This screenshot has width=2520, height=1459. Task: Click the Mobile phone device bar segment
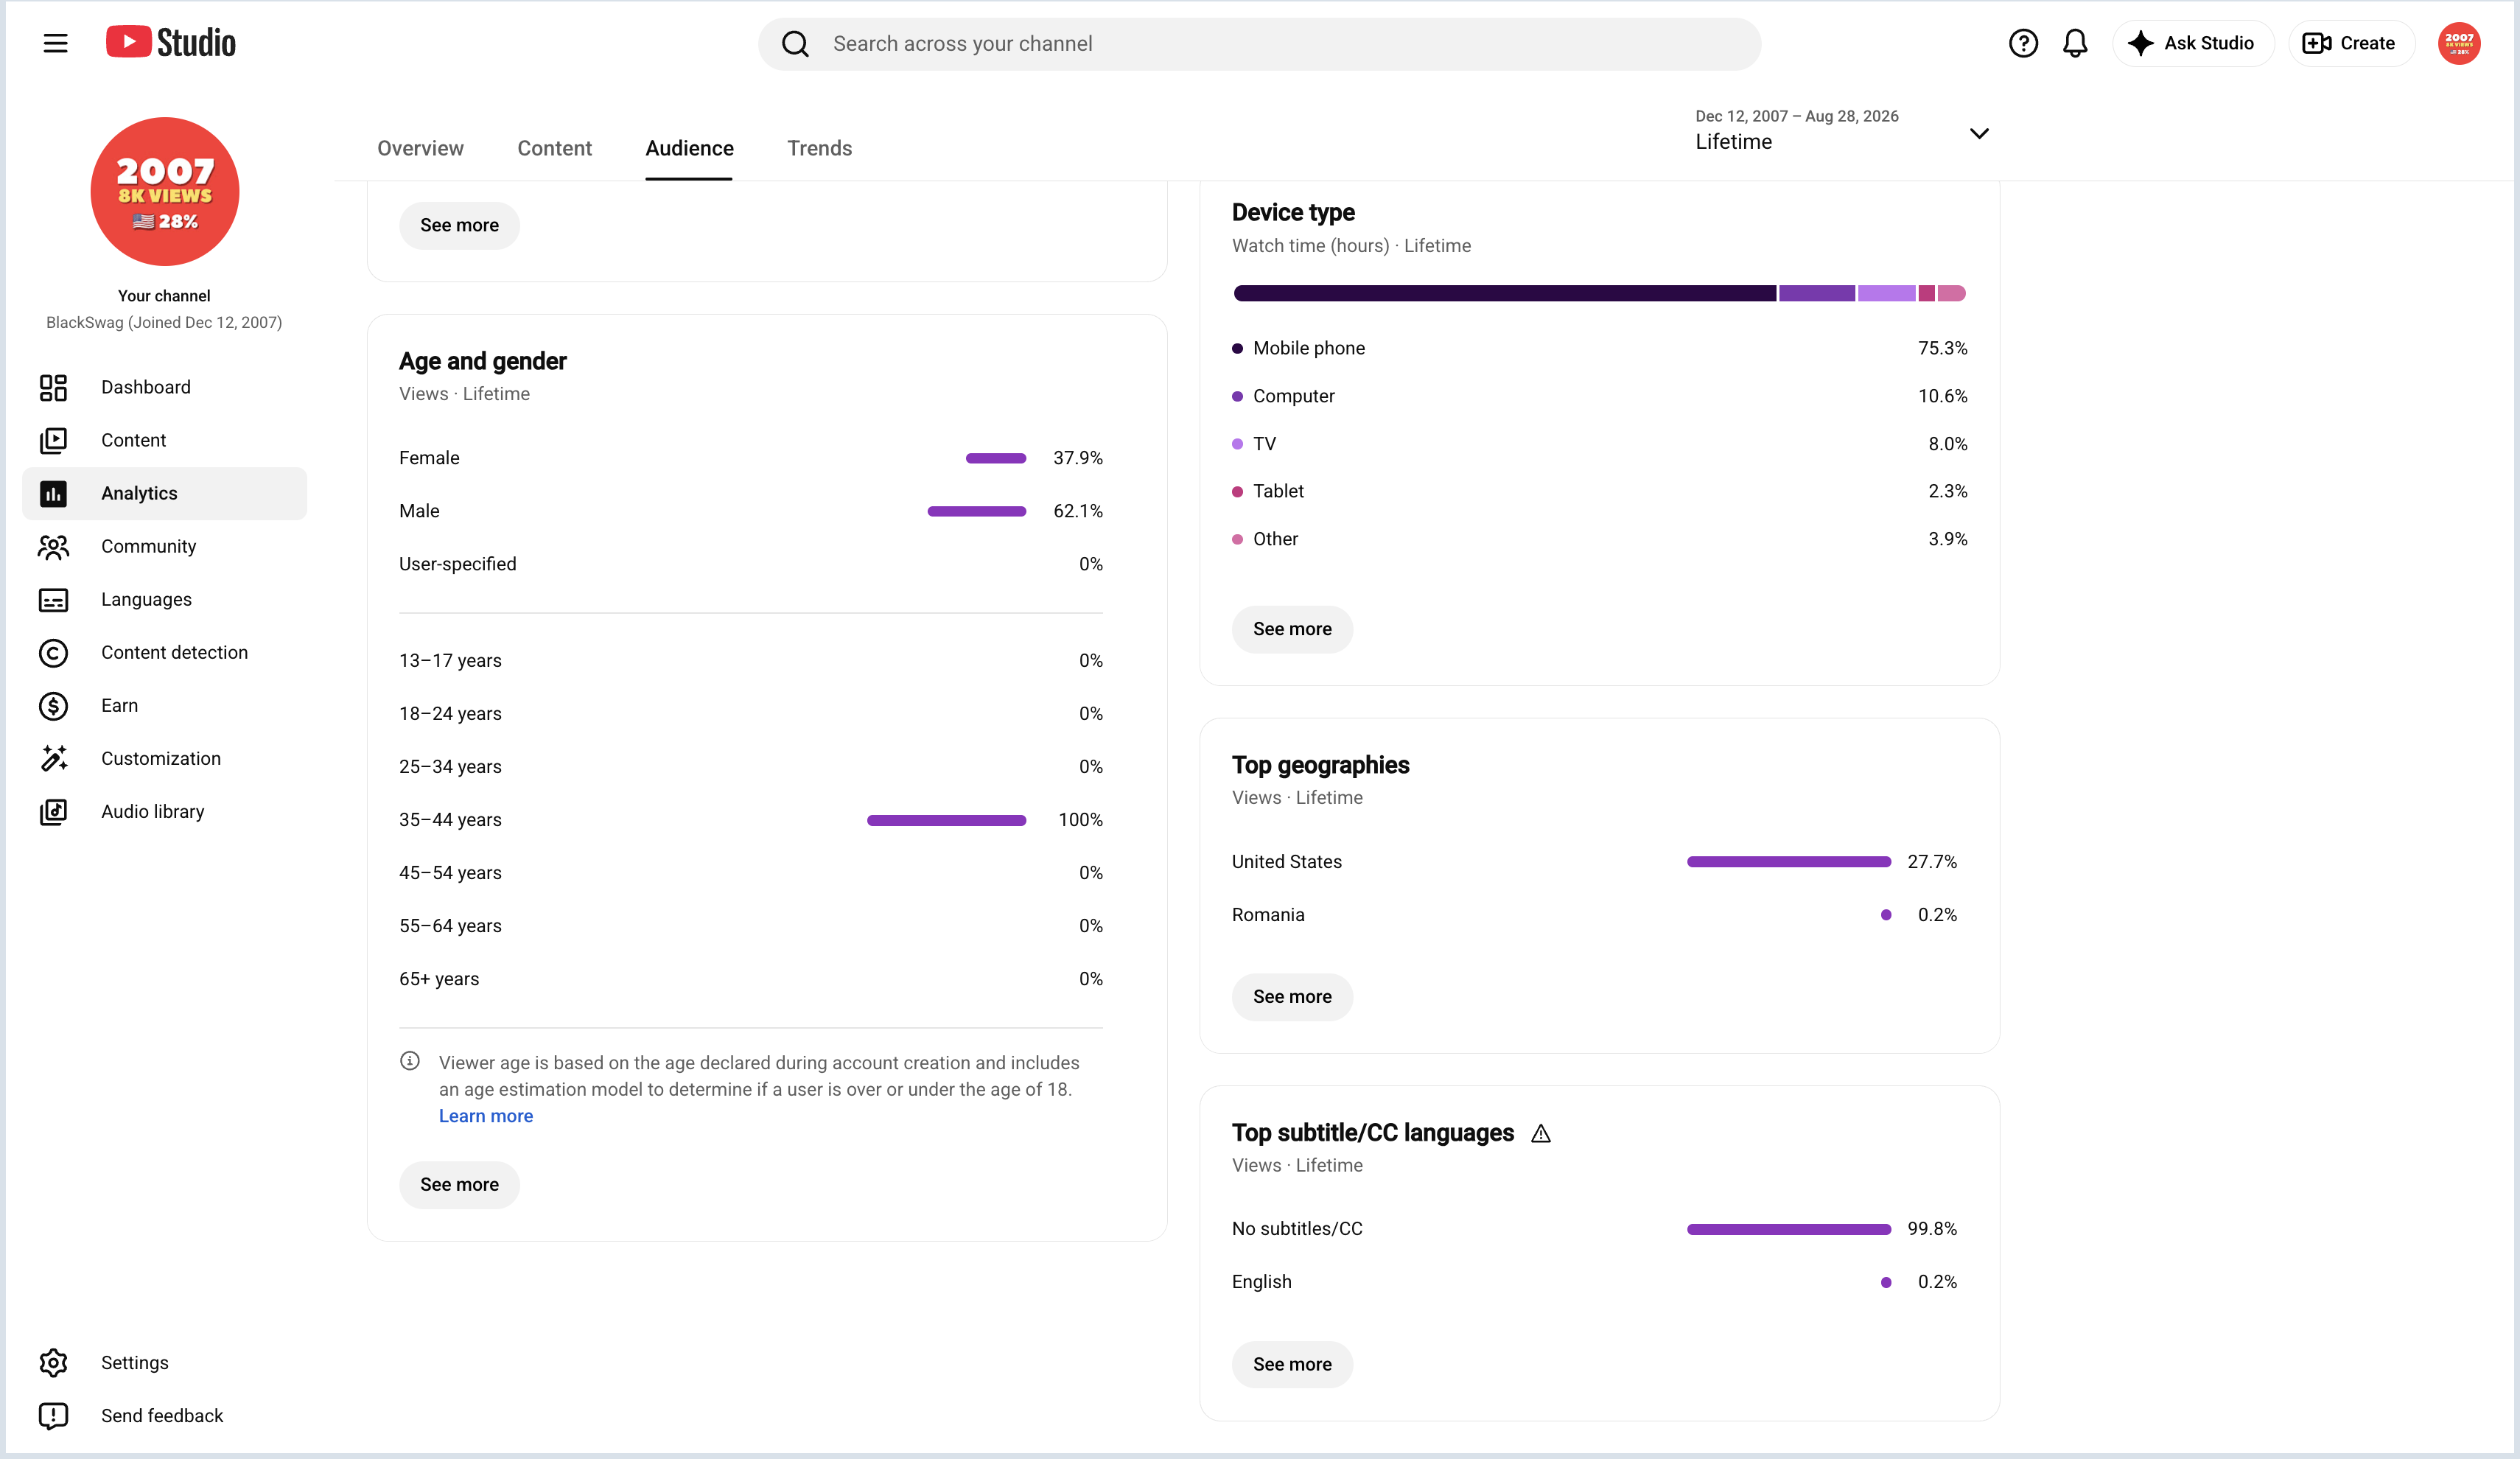[x=1504, y=293]
